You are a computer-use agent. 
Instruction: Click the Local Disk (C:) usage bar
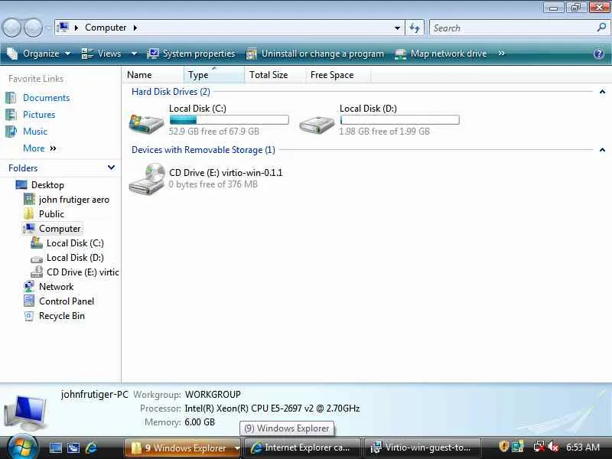[x=229, y=120]
